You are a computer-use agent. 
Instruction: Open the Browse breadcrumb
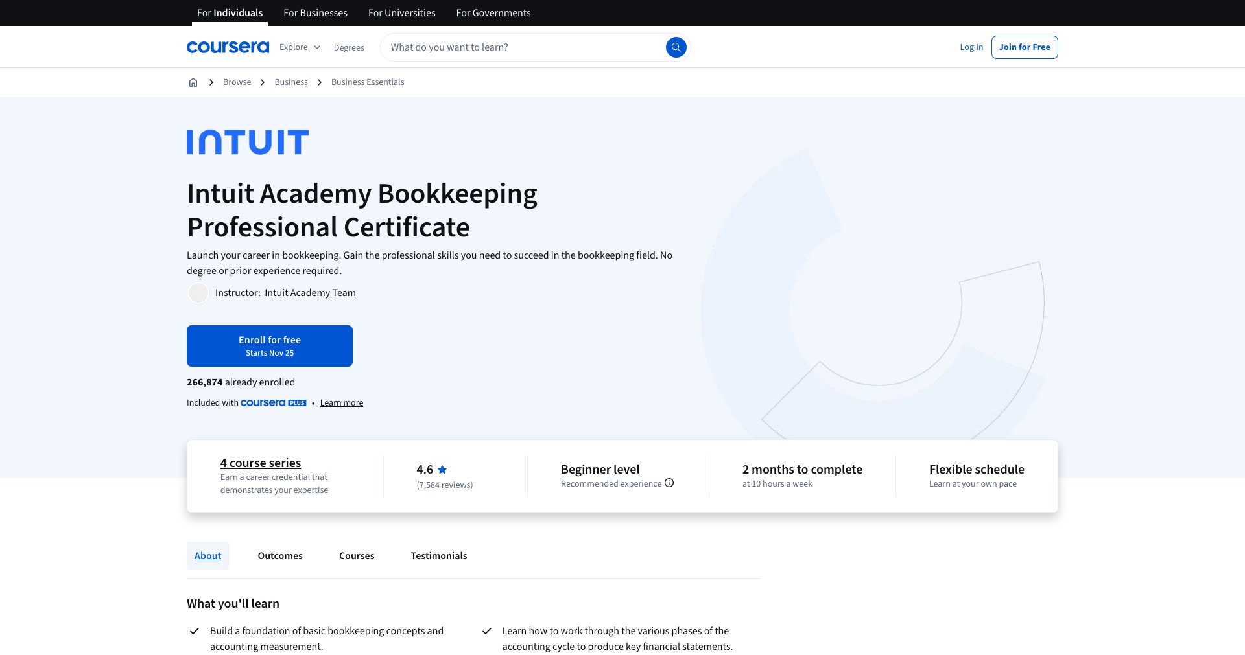tap(237, 82)
